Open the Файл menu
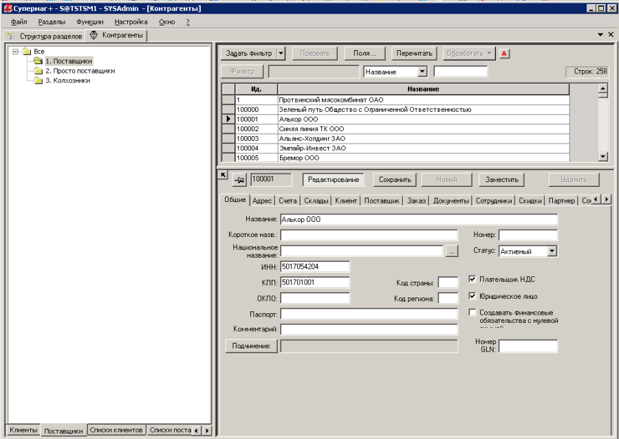This screenshot has height=439, width=619. [19, 22]
